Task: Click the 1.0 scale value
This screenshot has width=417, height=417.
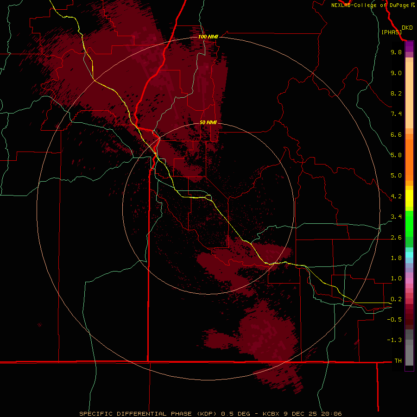Action: 396,278
